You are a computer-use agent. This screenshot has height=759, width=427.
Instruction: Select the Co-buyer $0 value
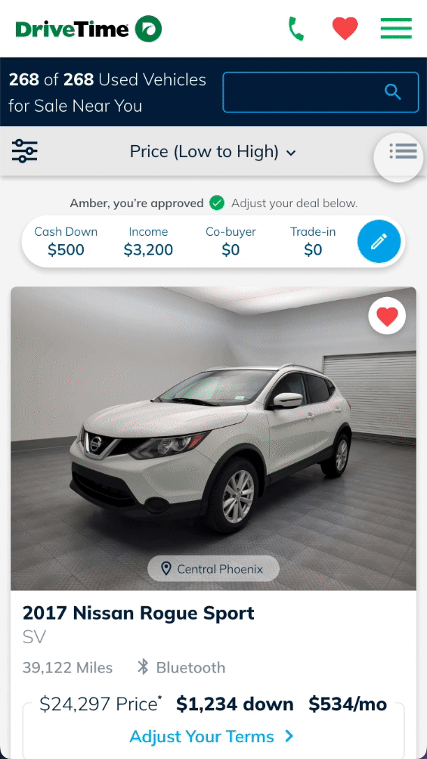click(x=230, y=250)
